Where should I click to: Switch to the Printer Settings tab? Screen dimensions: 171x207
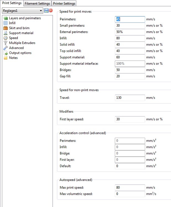pos(64,4)
